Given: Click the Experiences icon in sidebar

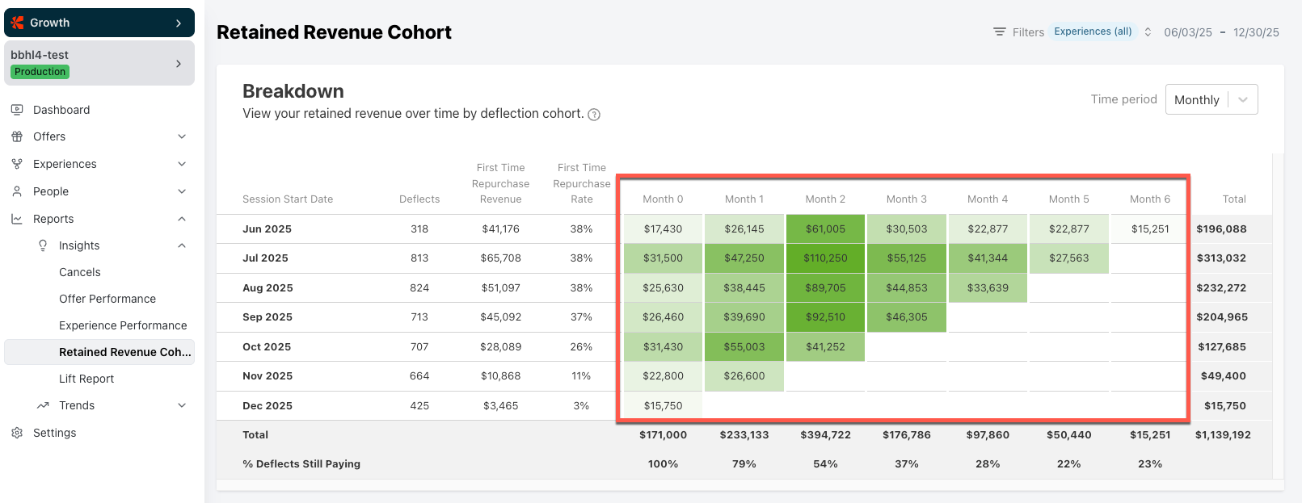Looking at the screenshot, I should point(17,164).
